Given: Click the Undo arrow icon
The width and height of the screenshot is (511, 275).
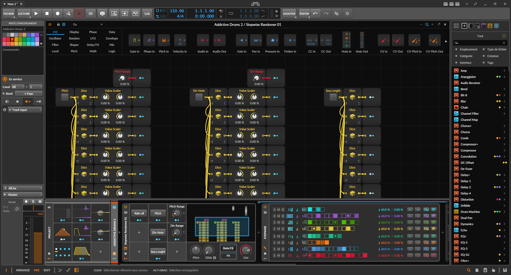Looking at the screenshot, I should pos(315,13).
